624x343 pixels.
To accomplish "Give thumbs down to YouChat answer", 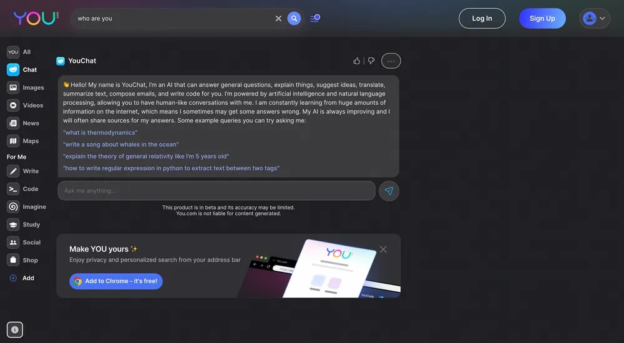I will click(371, 61).
